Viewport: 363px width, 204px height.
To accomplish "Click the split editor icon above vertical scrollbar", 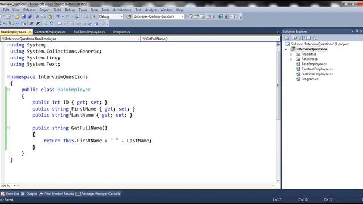I will [x=278, y=44].
